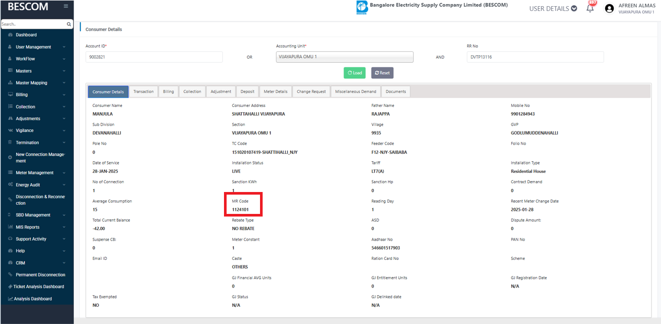Click the feeder code F12-NJY-SAIBABA
This screenshot has height=324, width=661.
[389, 152]
